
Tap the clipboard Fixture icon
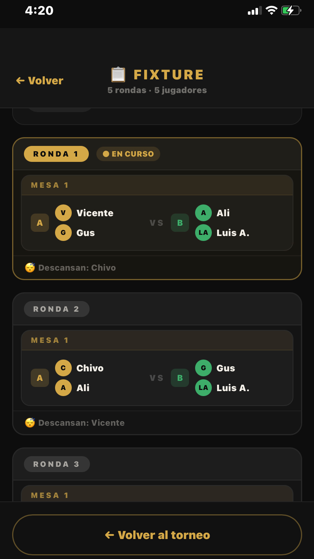(118, 75)
